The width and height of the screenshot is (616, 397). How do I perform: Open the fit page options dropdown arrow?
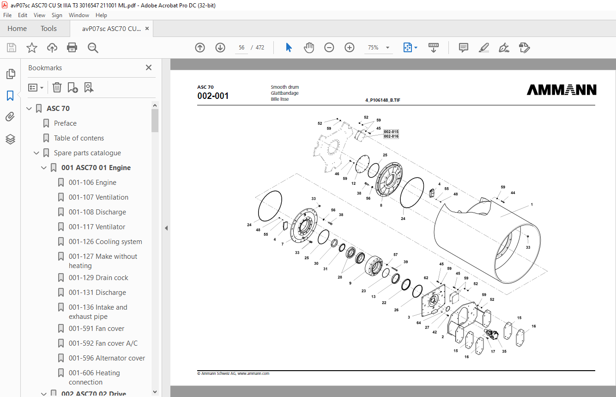[416, 48]
